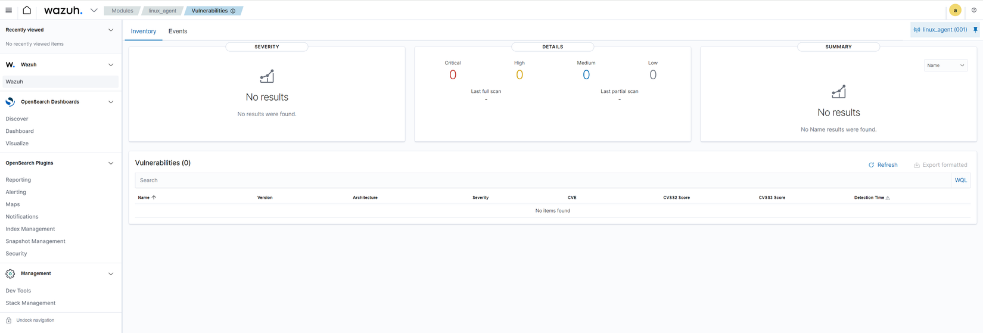Switch to the Events tab

[x=178, y=31]
